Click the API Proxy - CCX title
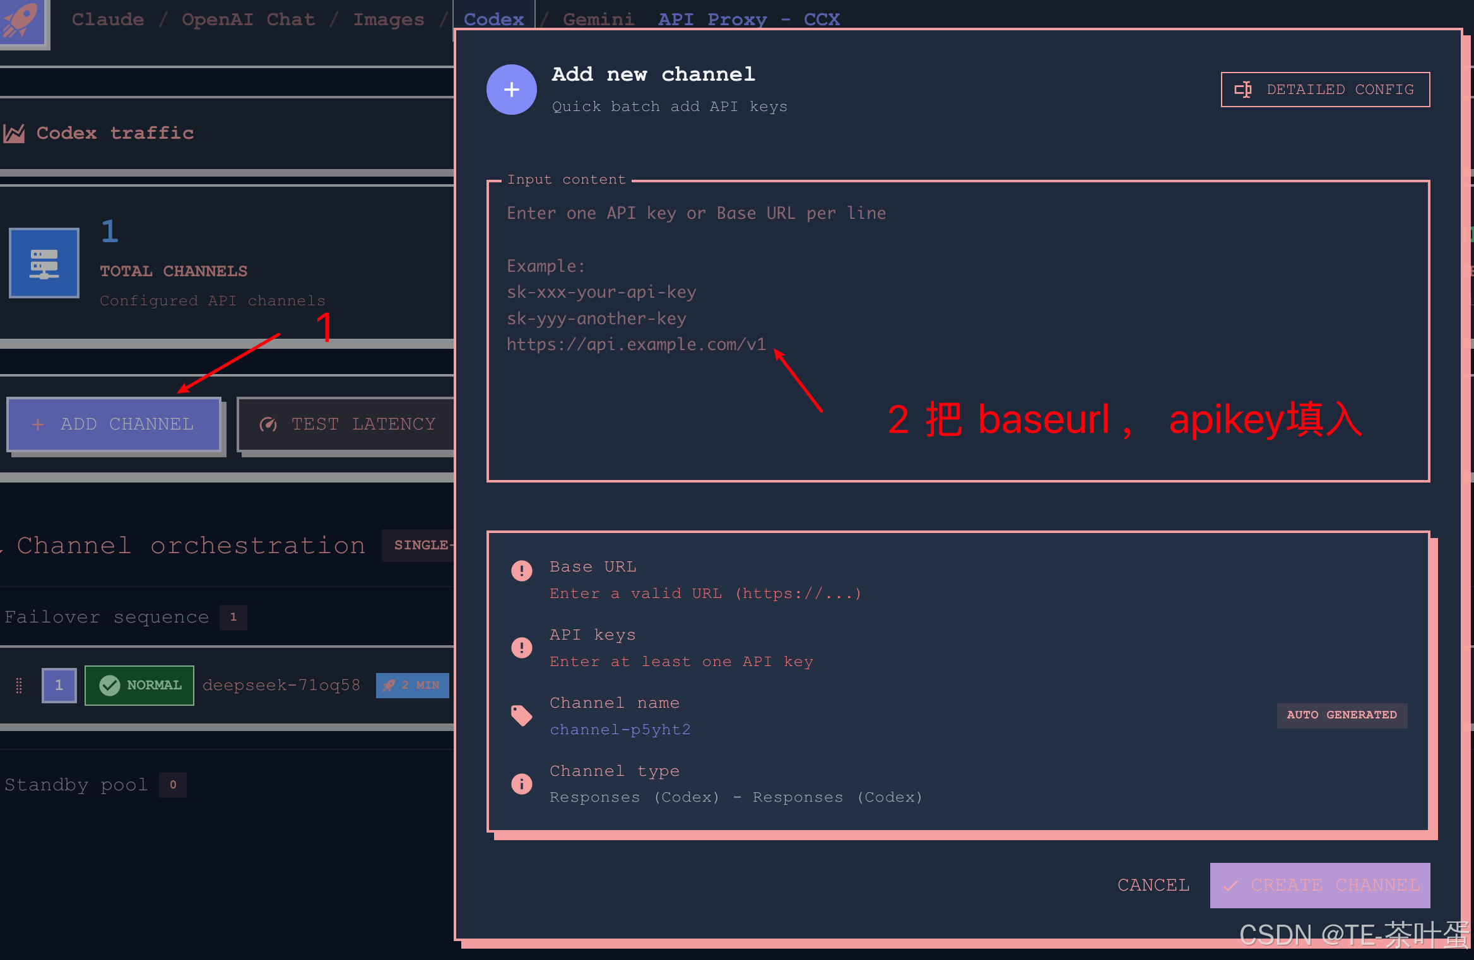The height and width of the screenshot is (960, 1474). (749, 20)
